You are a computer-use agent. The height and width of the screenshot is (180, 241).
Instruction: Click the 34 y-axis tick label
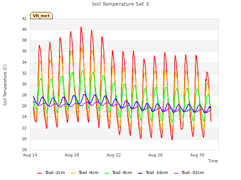click(x=24, y=62)
